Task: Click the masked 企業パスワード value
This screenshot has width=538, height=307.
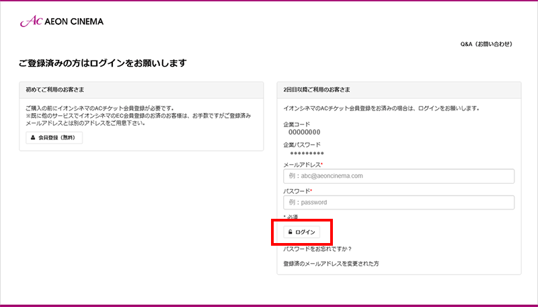Action: click(306, 153)
